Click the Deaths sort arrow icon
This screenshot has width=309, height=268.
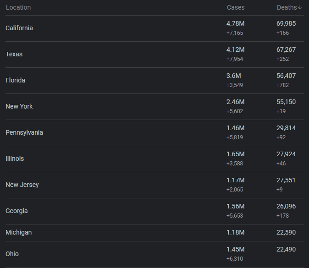(x=300, y=8)
